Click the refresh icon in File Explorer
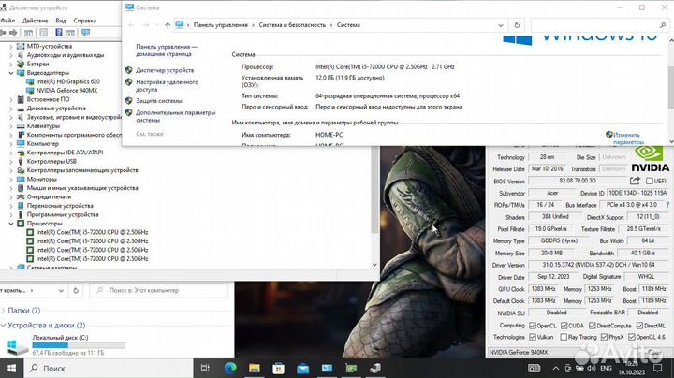The image size is (674, 378). [76, 290]
